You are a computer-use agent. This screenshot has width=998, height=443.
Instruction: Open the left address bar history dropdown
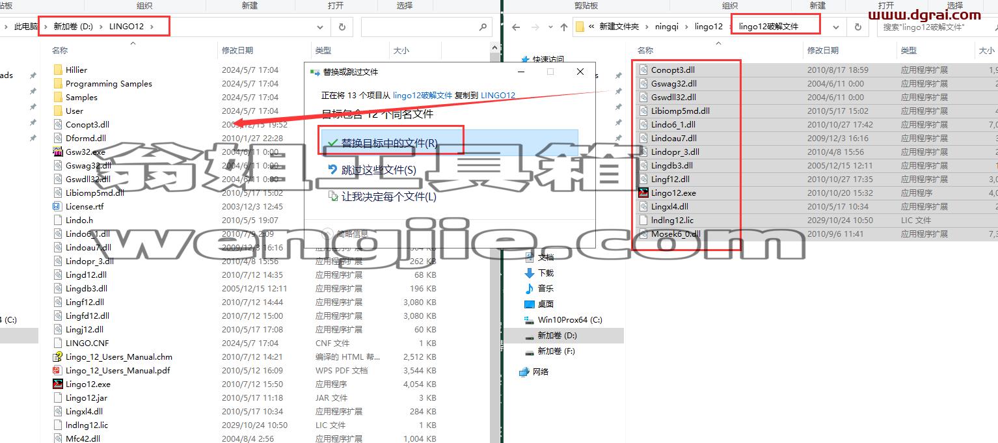coord(320,27)
